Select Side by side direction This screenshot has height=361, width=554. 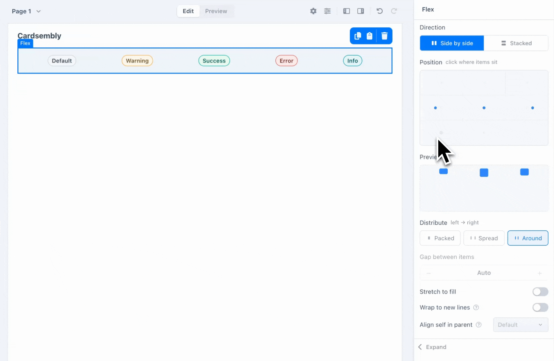point(452,43)
